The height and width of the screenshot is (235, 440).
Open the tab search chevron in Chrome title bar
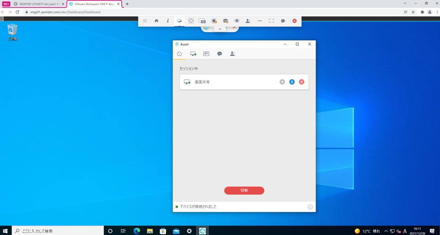tap(405, 3)
